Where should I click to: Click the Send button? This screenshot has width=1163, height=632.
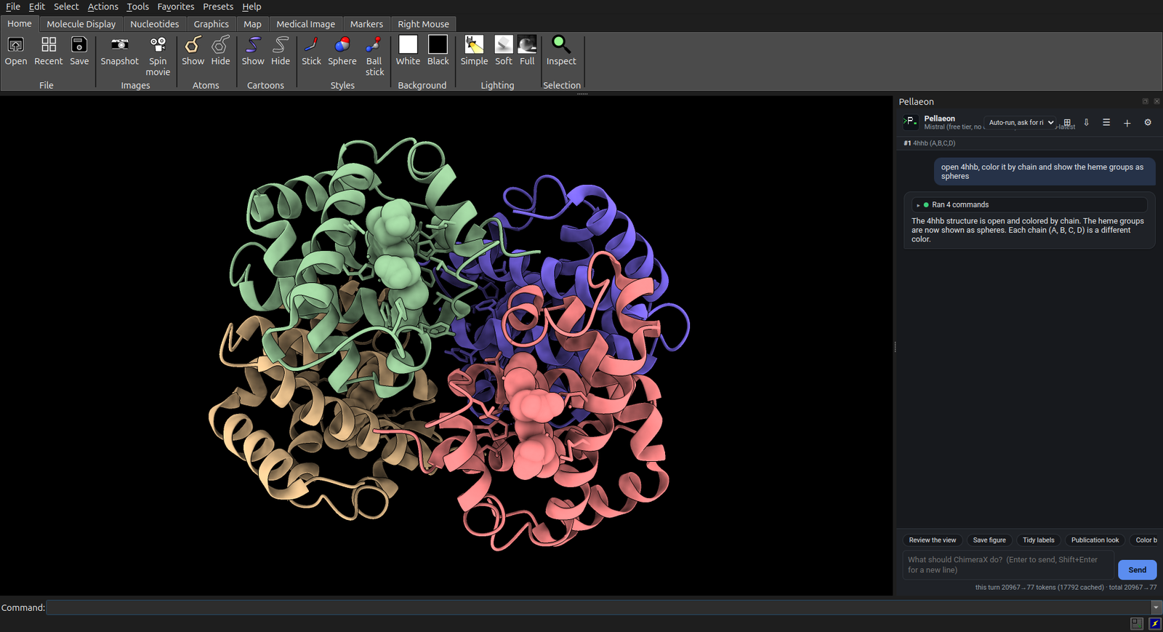(1138, 569)
